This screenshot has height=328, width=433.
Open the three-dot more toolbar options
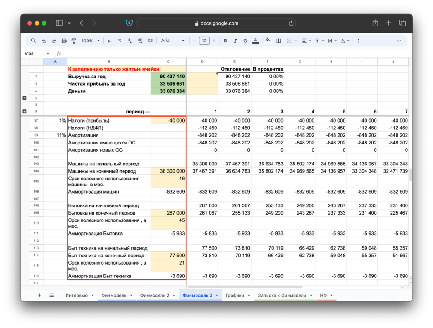coord(358,41)
